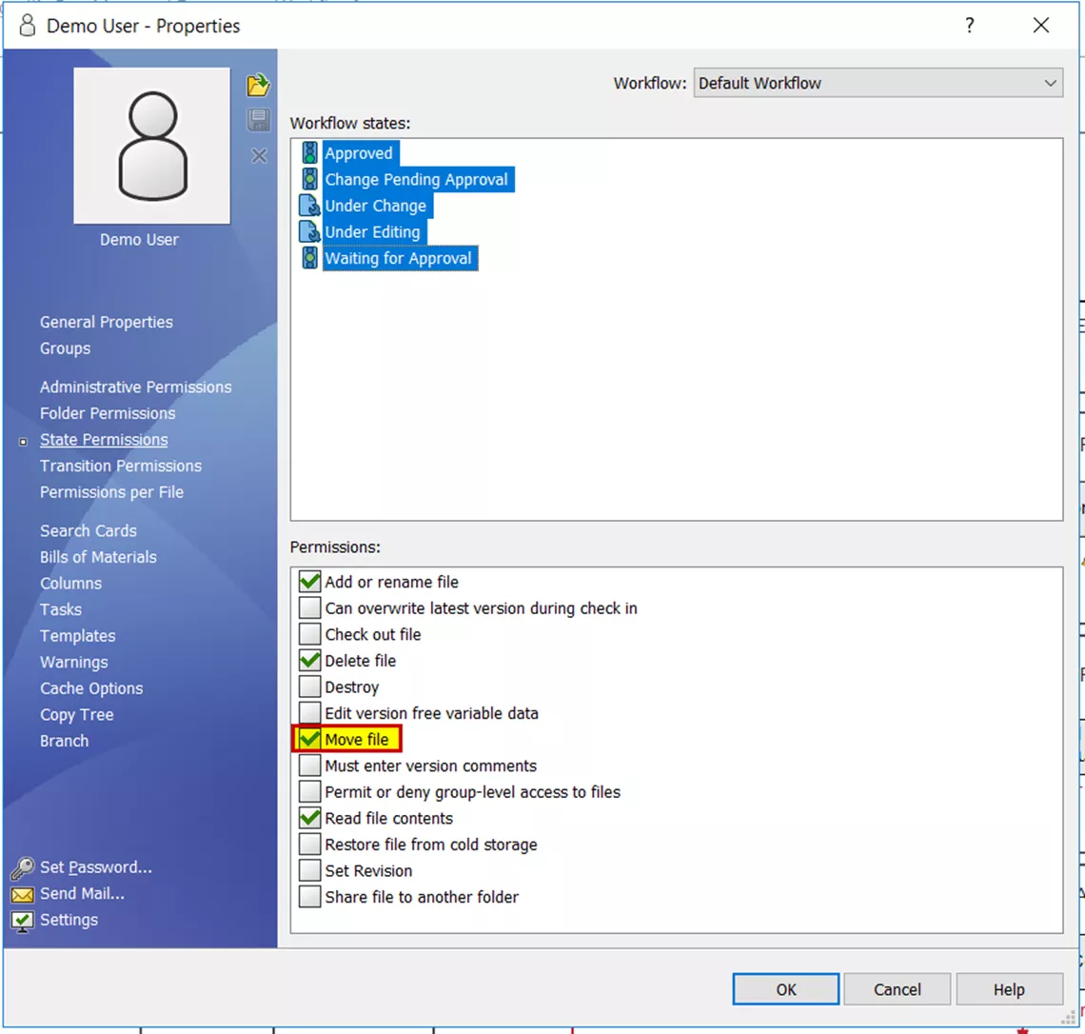Click the Send Mail envelope icon
This screenshot has width=1085, height=1034.
(x=23, y=894)
